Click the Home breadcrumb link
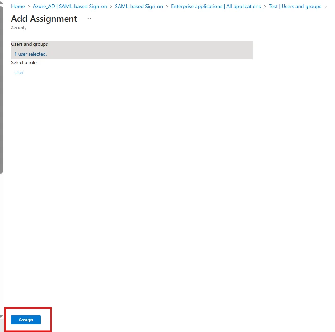The image size is (335, 332). point(18,6)
